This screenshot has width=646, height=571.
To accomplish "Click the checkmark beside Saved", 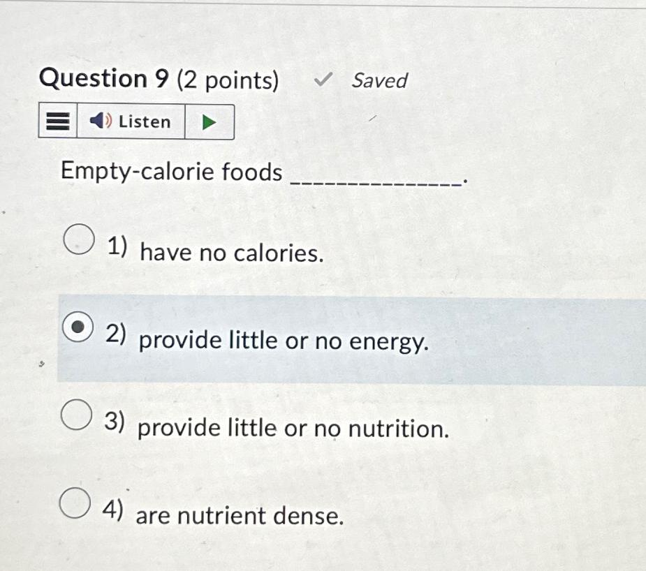I will 323,79.
